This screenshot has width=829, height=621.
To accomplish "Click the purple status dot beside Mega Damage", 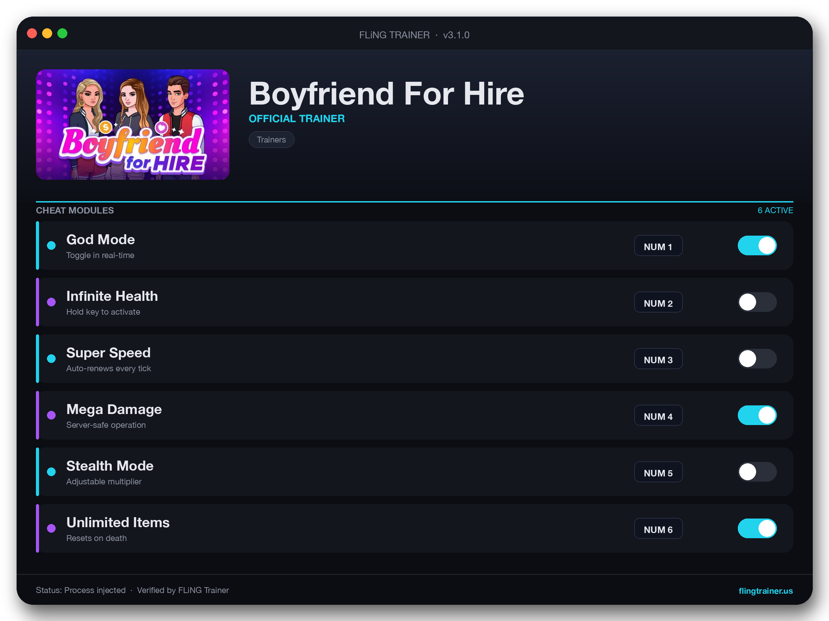I will pos(51,415).
